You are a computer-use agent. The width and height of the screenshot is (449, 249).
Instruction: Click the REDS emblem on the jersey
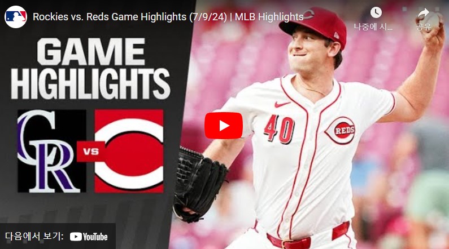click(341, 131)
